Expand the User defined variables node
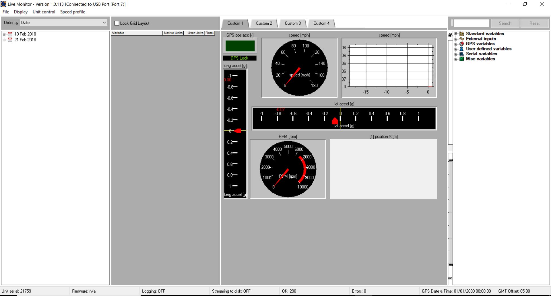Screen dimensions: 551x296 coord(456,49)
